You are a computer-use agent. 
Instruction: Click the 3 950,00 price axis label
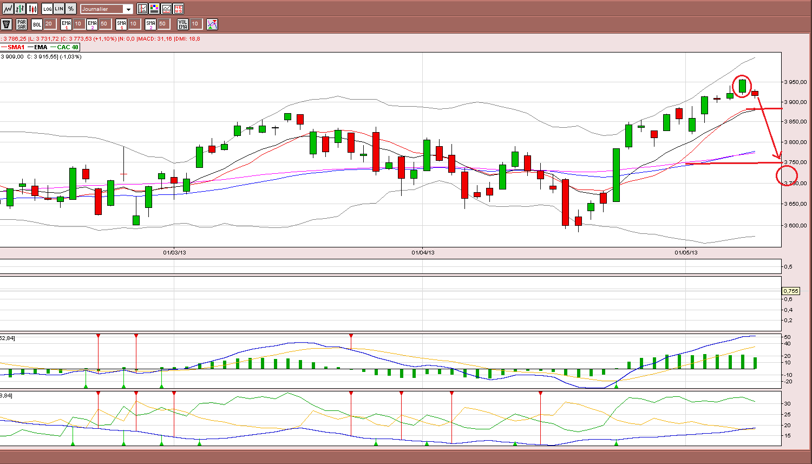pos(796,82)
